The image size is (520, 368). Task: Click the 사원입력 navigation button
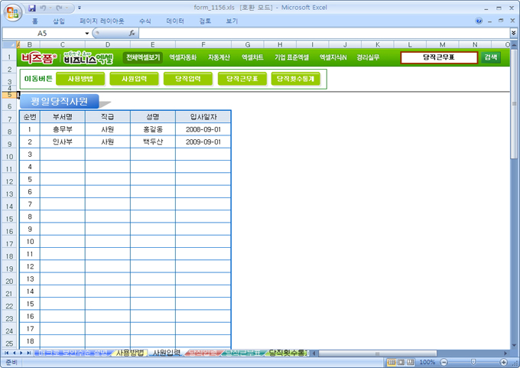coord(134,79)
